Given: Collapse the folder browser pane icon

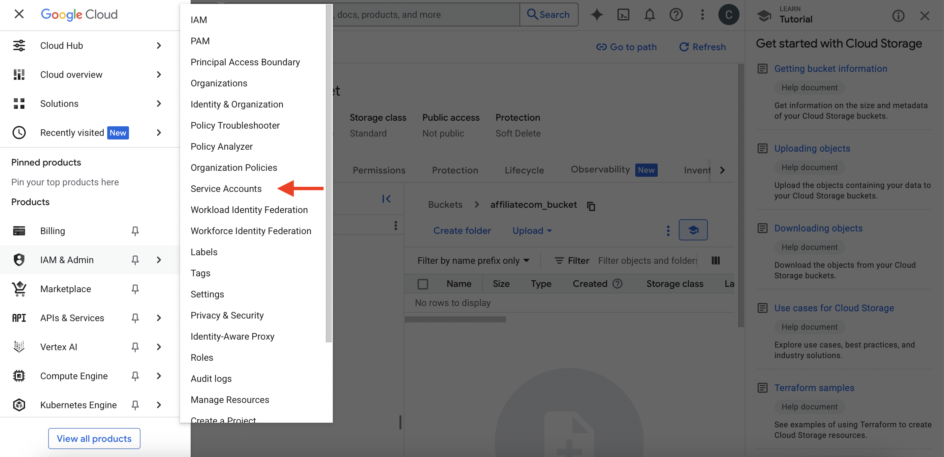Looking at the screenshot, I should pos(386,198).
